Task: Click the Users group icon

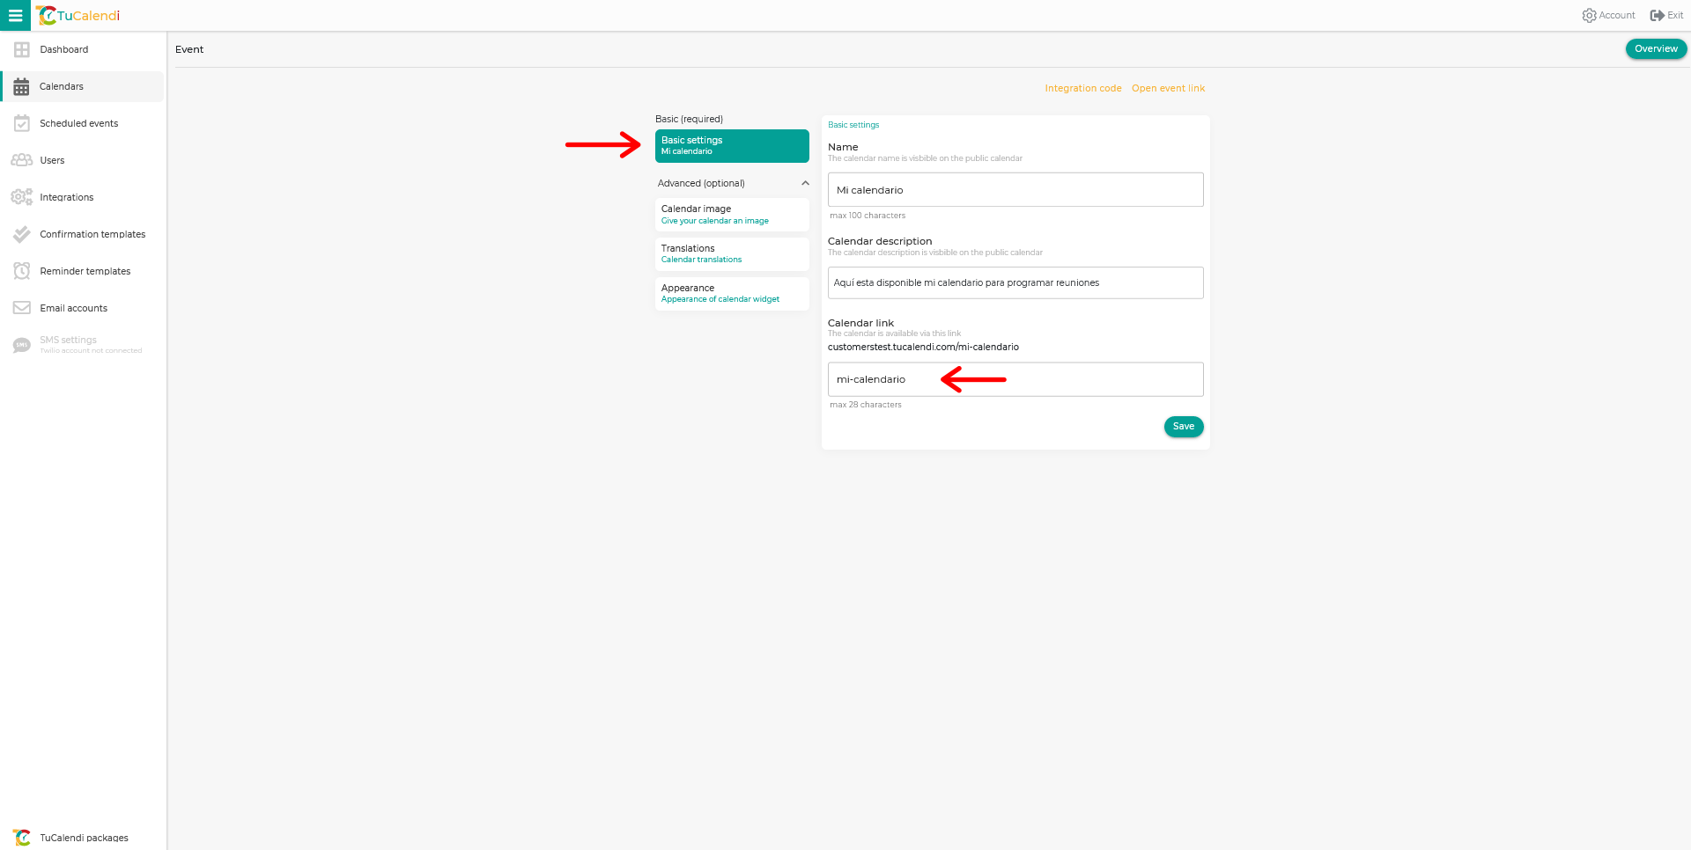Action: [x=22, y=160]
